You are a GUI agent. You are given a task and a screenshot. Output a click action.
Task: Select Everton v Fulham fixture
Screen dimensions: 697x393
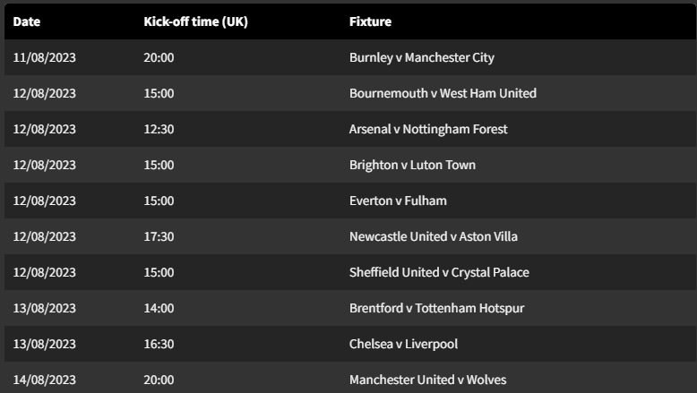(398, 201)
